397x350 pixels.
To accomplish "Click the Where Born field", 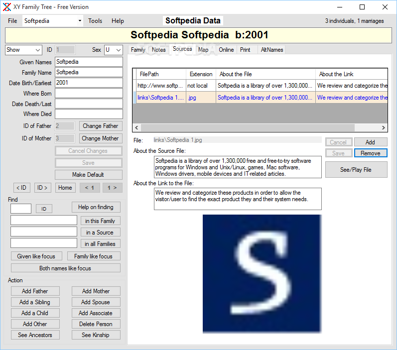I will coord(89,93).
